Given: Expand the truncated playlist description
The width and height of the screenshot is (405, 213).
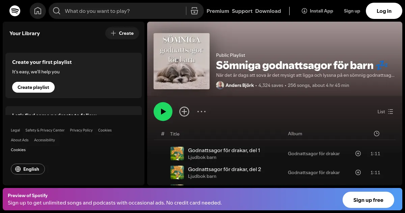Looking at the screenshot, I should 304,75.
